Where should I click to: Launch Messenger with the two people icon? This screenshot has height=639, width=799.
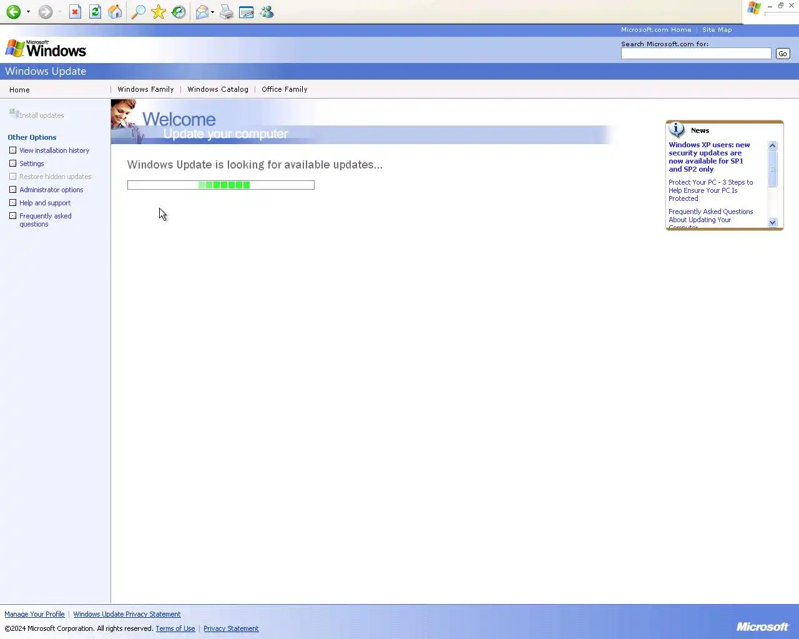click(267, 12)
